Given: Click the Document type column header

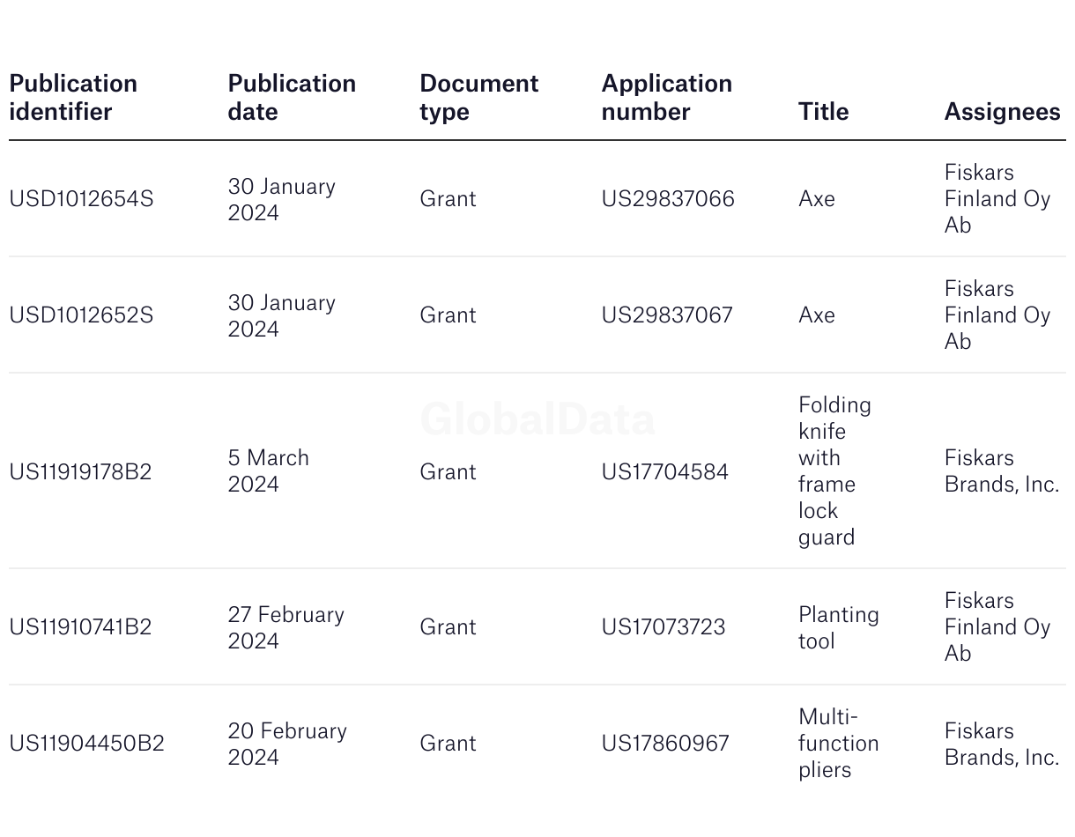Looking at the screenshot, I should 478,97.
